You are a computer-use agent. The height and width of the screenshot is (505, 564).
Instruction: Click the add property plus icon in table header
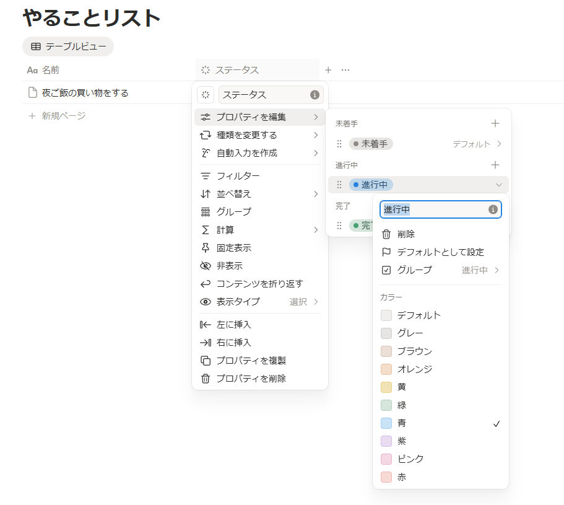[x=328, y=70]
